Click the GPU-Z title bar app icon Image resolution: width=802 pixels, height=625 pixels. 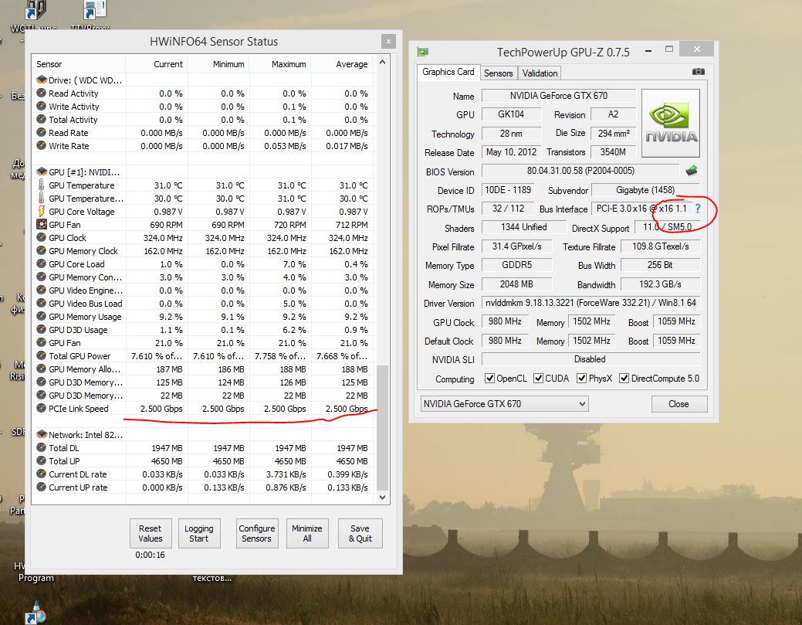(422, 52)
